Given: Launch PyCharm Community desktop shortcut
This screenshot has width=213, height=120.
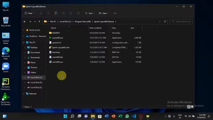Looking at the screenshot, I should pos(6,84).
